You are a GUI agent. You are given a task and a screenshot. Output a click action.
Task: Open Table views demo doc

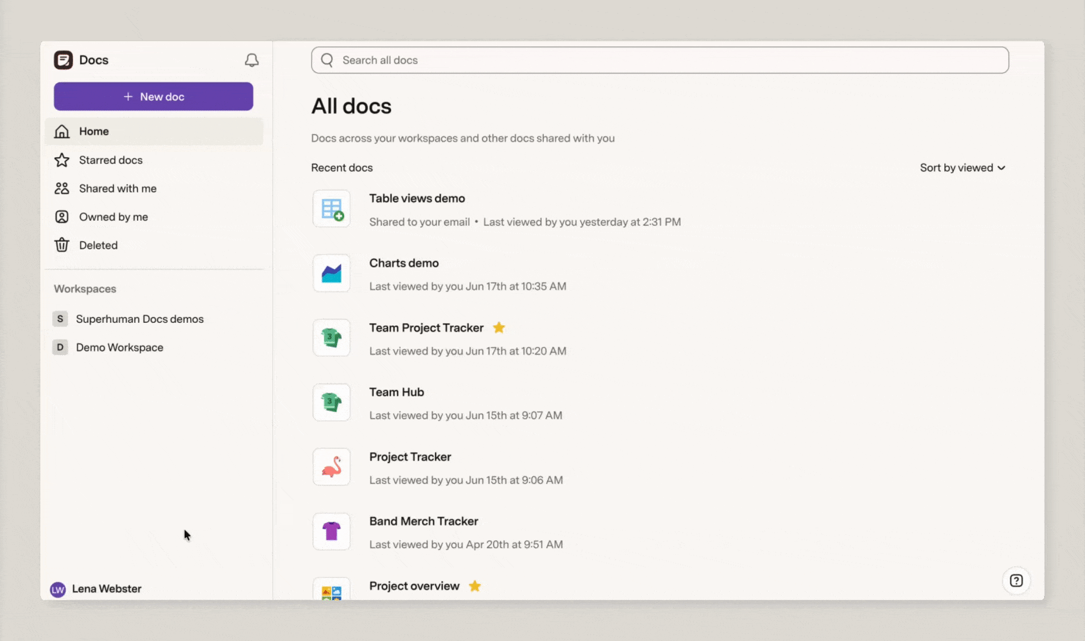[417, 198]
